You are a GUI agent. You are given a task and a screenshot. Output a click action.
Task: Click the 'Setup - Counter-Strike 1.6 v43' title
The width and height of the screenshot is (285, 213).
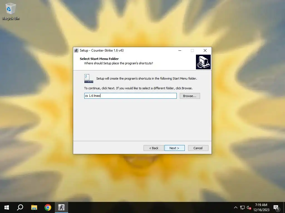pyautogui.click(x=102, y=50)
